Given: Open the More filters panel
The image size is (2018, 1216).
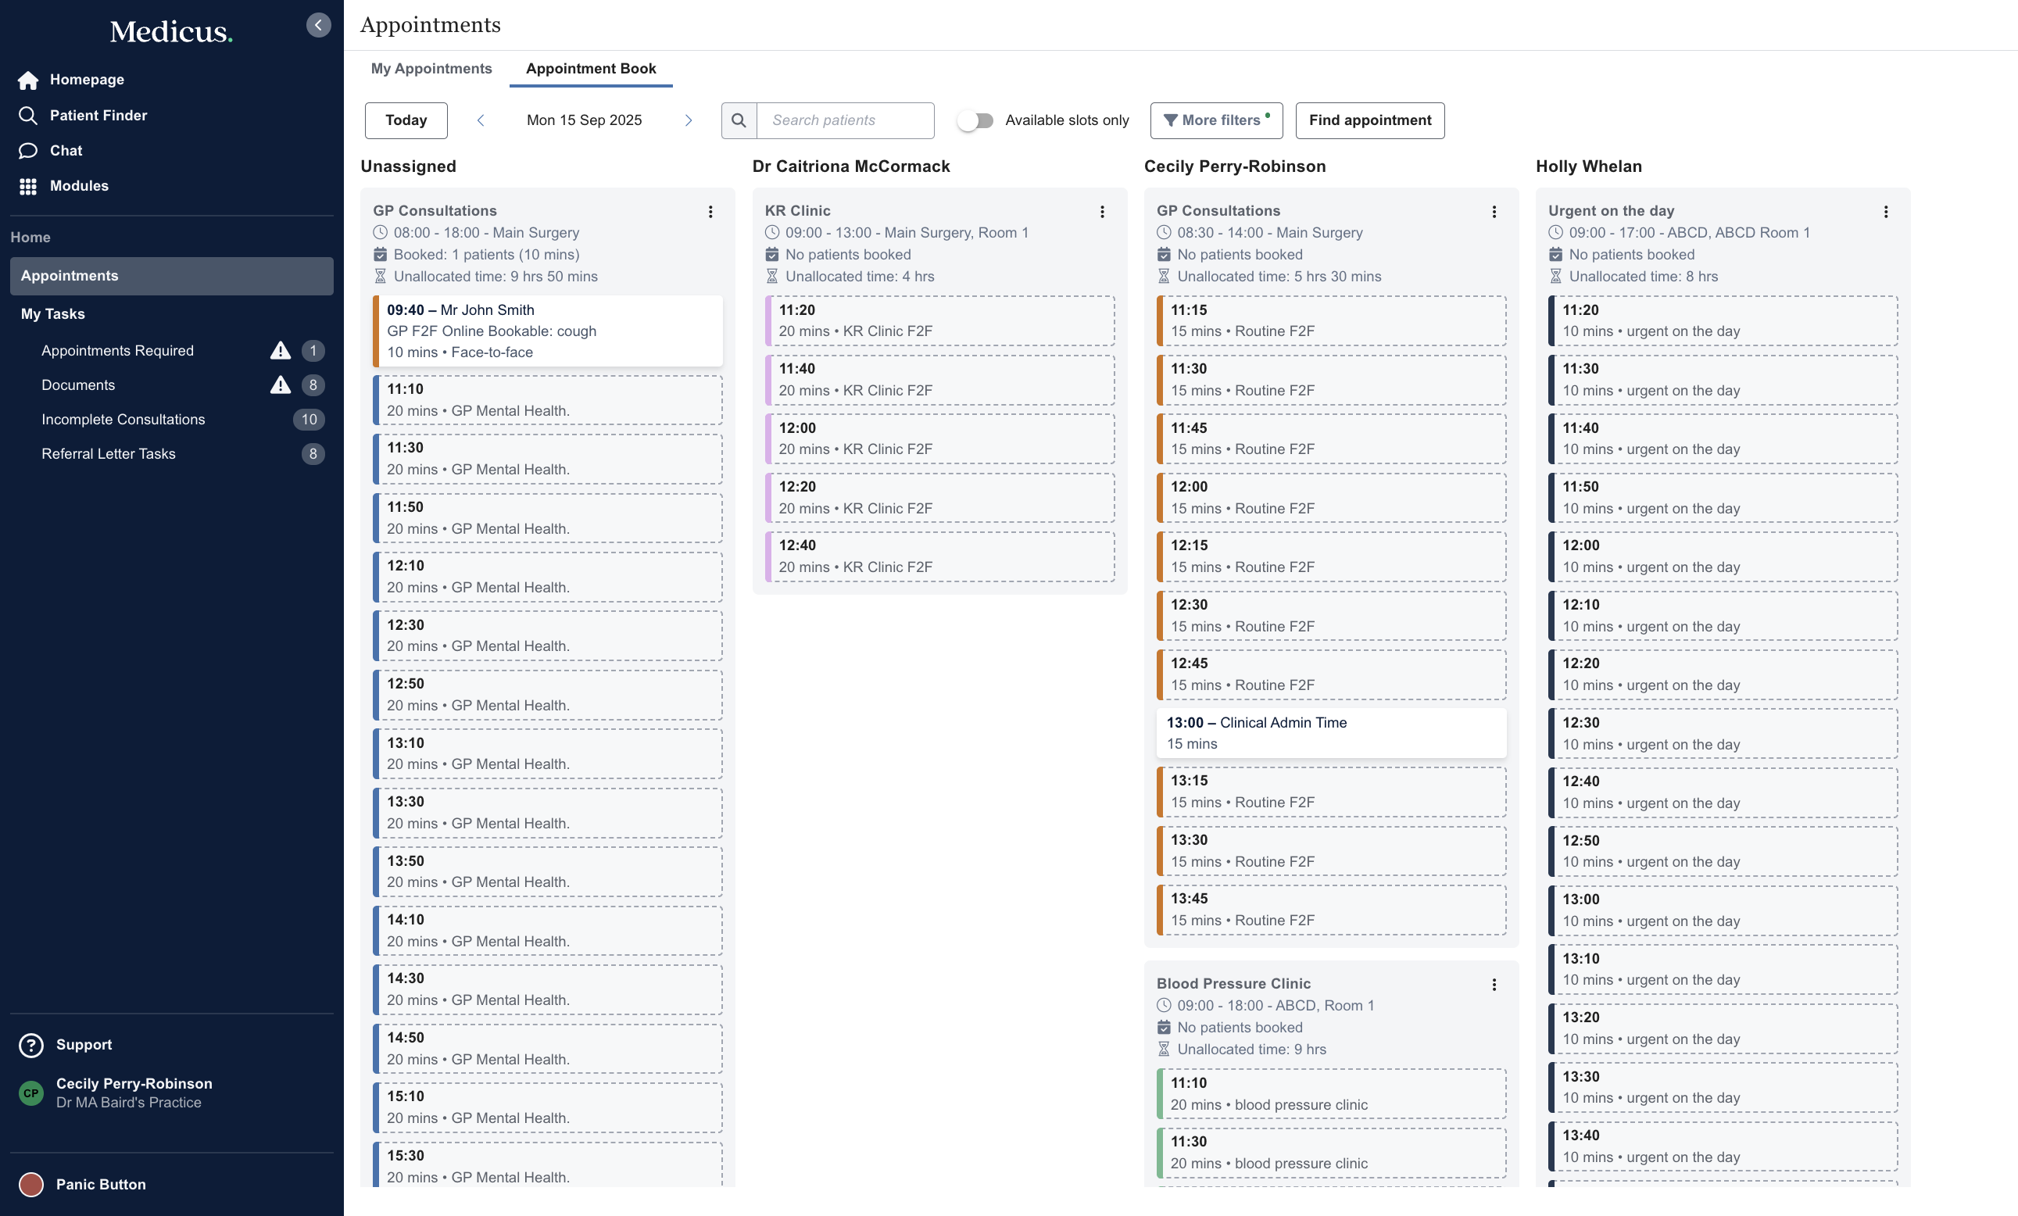Looking at the screenshot, I should pyautogui.click(x=1216, y=120).
